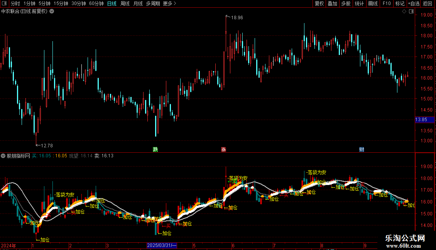Switch to 月线 monthly chart

(138, 3)
